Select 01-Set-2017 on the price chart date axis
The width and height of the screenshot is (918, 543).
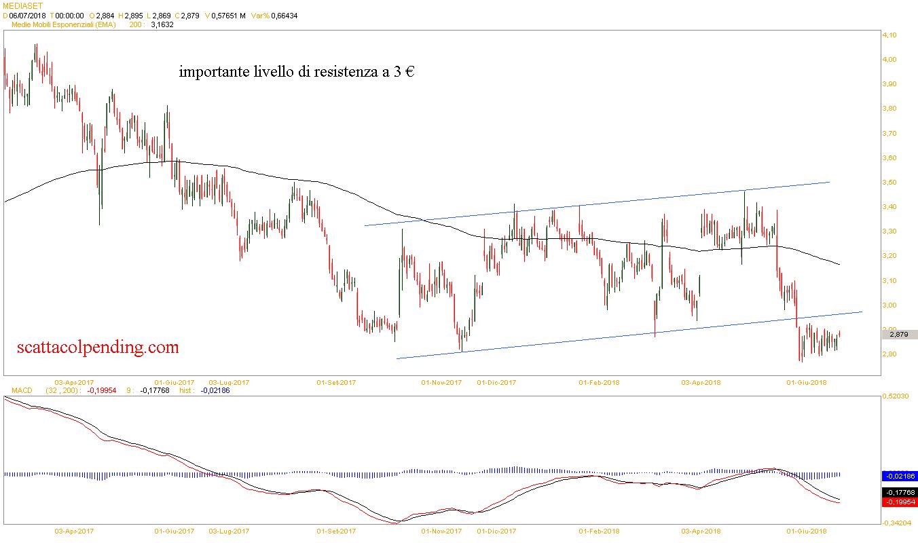[336, 382]
